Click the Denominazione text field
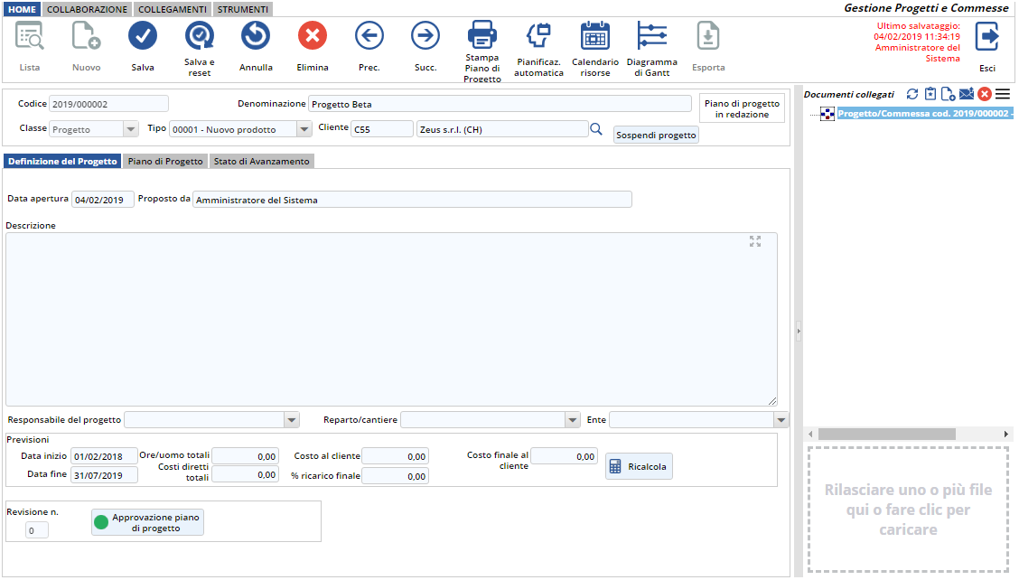 500,104
